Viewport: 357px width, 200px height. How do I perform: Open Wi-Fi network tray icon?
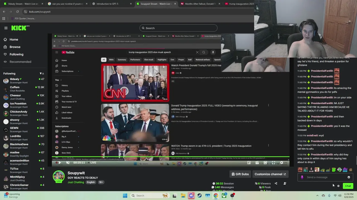335,196
